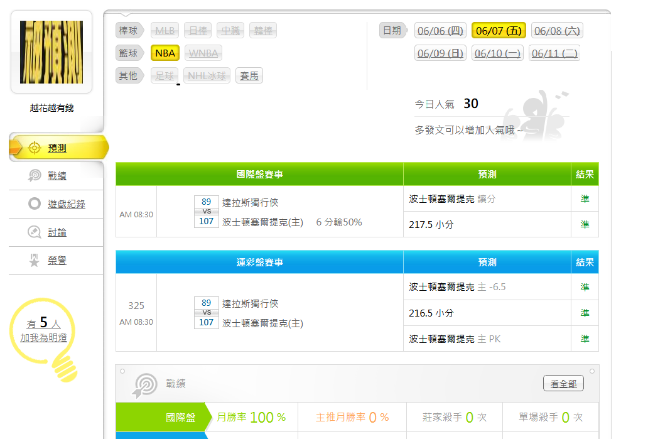Click the 6 分輸50% handicap text

(x=339, y=222)
